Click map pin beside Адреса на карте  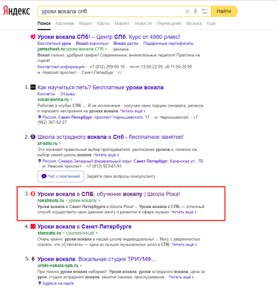(x=39, y=283)
